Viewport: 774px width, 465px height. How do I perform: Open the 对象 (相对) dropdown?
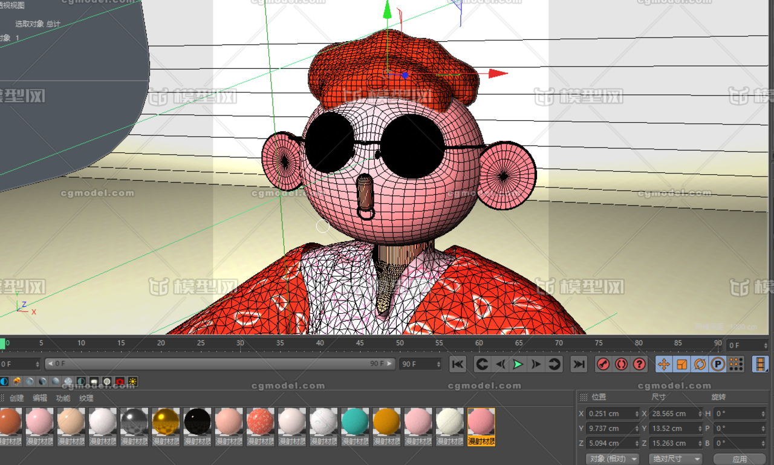[x=613, y=459]
